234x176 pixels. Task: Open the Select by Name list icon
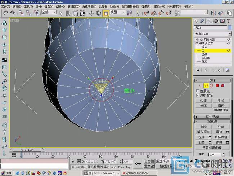(68, 13)
